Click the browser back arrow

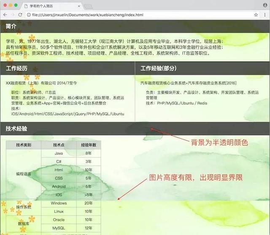pos(5,15)
